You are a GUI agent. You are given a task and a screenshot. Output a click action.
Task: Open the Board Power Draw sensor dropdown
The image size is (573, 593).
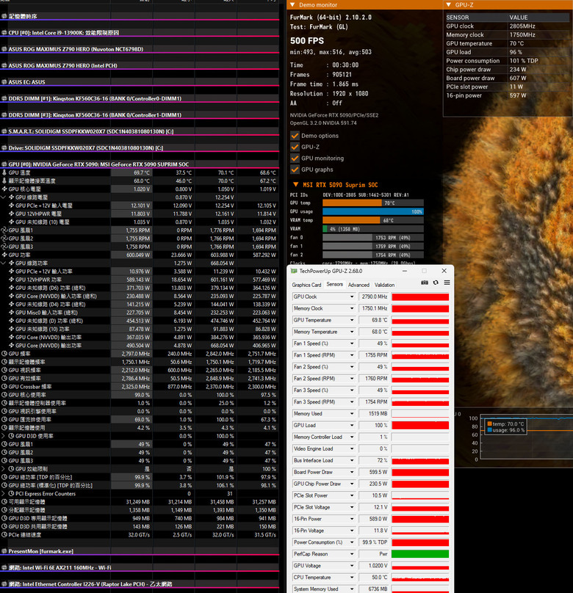click(352, 472)
